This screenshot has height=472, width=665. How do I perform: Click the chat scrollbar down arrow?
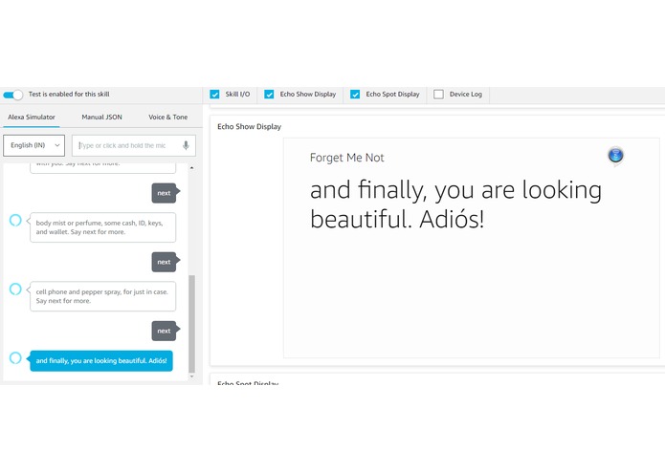[191, 376]
